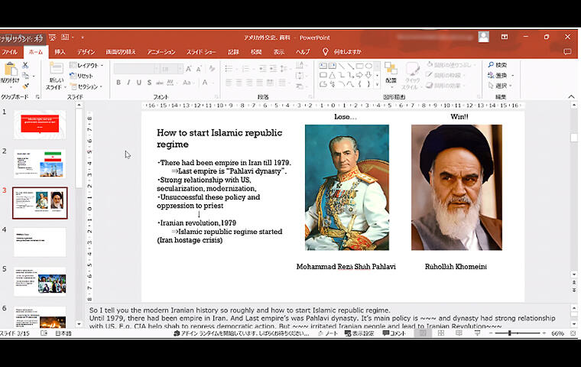Click the 検索 (Find) magnifier button
Screen dimensions: 581x367
click(498, 65)
